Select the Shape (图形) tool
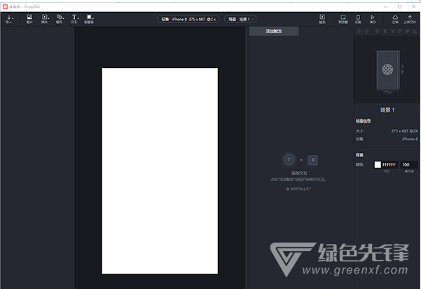This screenshot has width=421, height=289. coord(60,18)
